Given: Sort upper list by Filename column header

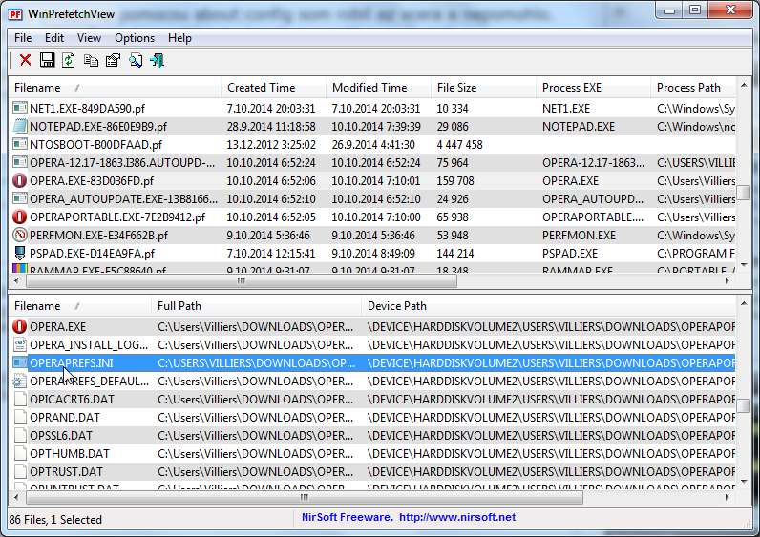Looking at the screenshot, I should 115,88.
